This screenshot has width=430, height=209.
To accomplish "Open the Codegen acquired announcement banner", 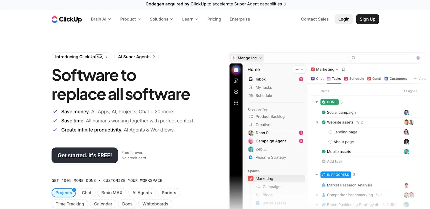I will click(216, 4).
